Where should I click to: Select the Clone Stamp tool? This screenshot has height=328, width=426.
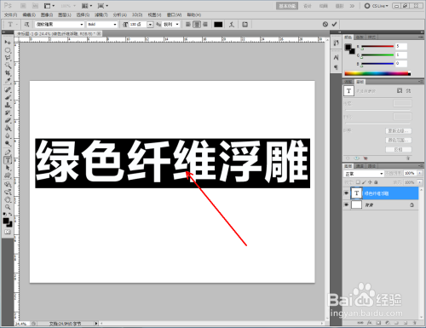pos(8,105)
